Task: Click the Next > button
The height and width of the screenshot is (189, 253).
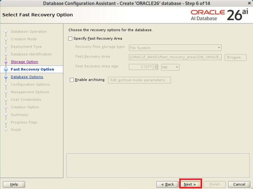Action: click(x=190, y=184)
